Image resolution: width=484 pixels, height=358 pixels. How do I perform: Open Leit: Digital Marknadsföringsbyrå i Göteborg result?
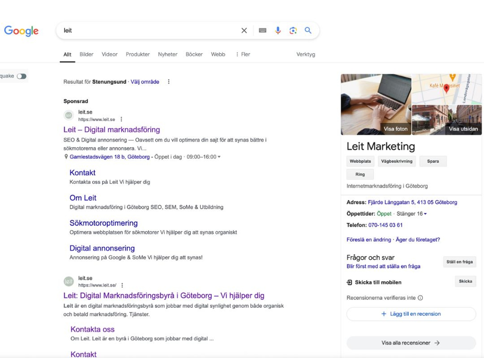[164, 296]
